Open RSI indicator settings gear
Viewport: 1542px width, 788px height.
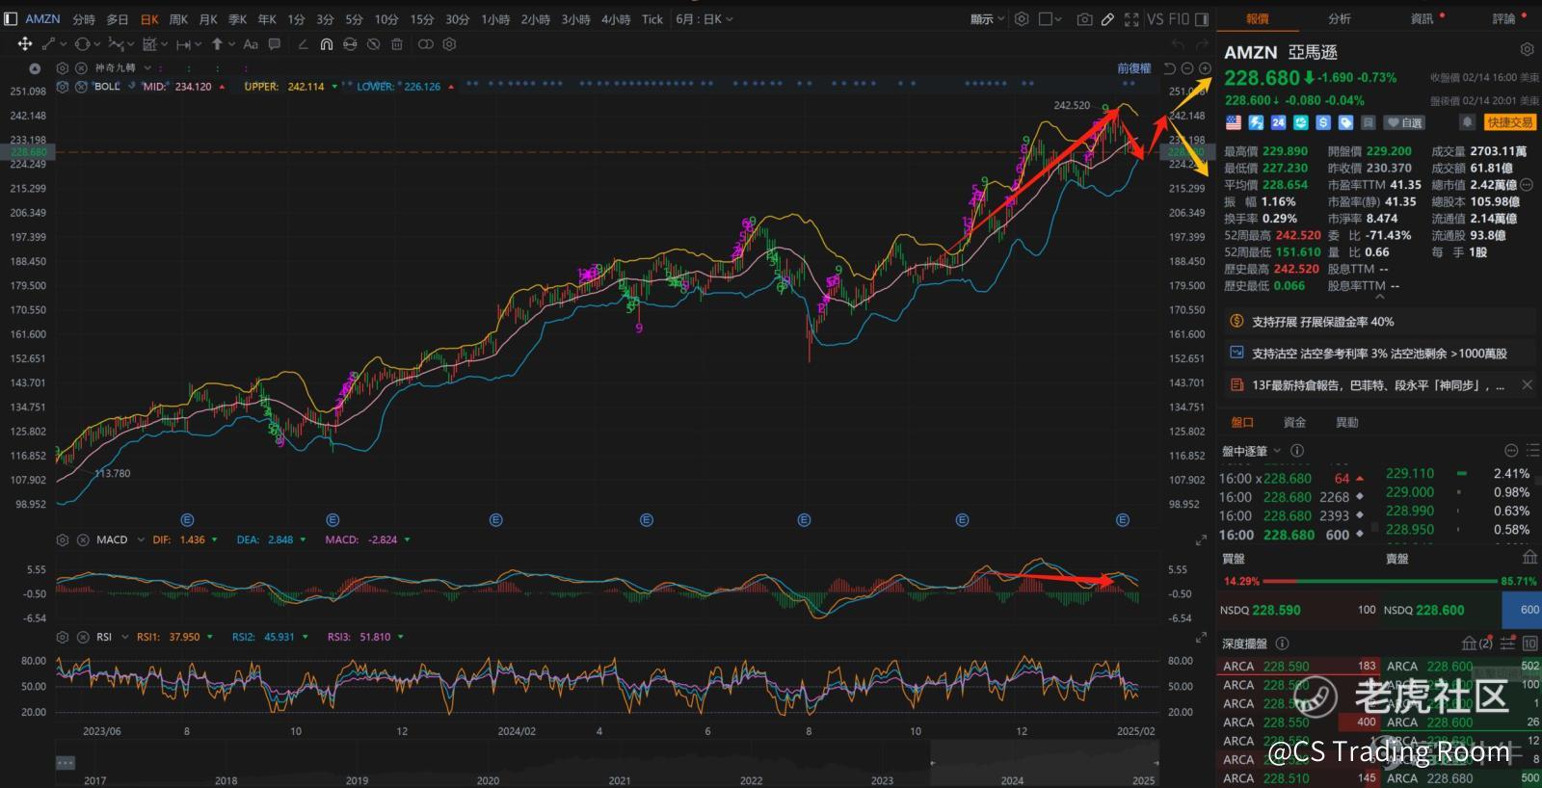[63, 637]
